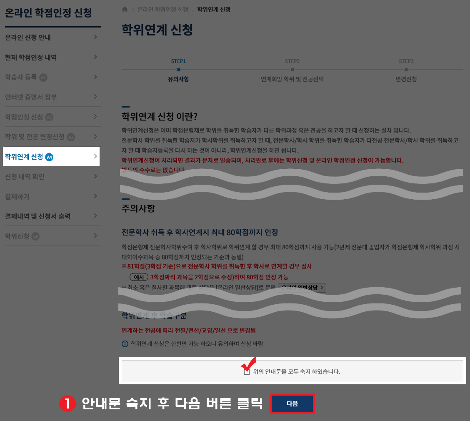Open 온라인 신청 안내 menu item
Image resolution: width=470 pixels, height=421 pixels.
(x=53, y=37)
